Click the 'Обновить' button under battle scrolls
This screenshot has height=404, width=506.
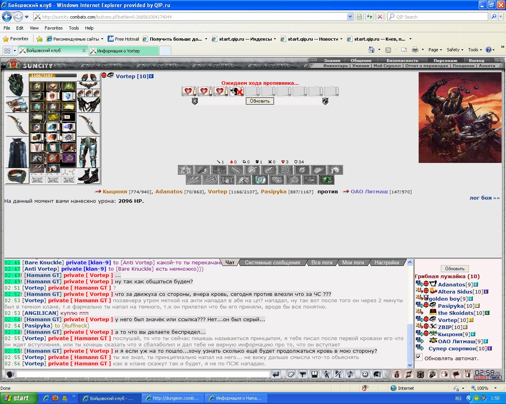tap(260, 101)
